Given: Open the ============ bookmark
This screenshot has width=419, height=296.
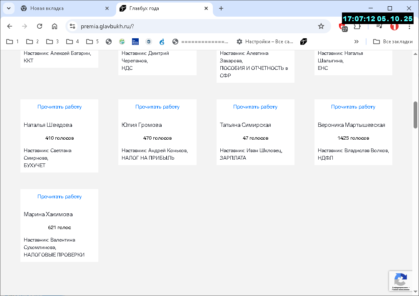Looking at the screenshot, I should 200,42.
